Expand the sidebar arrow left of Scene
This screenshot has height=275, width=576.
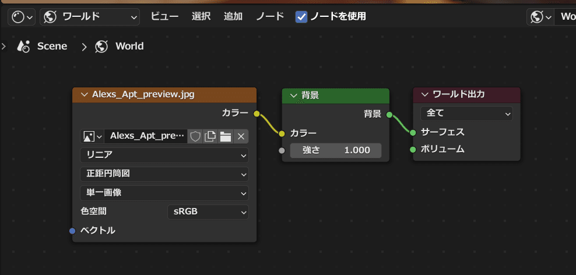[x=3, y=46]
